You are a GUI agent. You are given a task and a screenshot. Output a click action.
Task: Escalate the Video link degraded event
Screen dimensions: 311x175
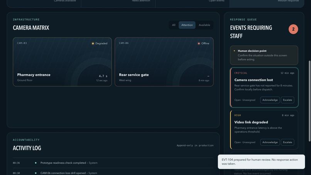coord(287,142)
